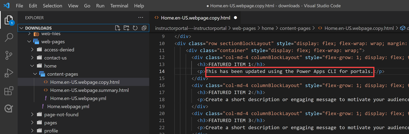
Task: Open the Go menu
Action: point(87,6)
